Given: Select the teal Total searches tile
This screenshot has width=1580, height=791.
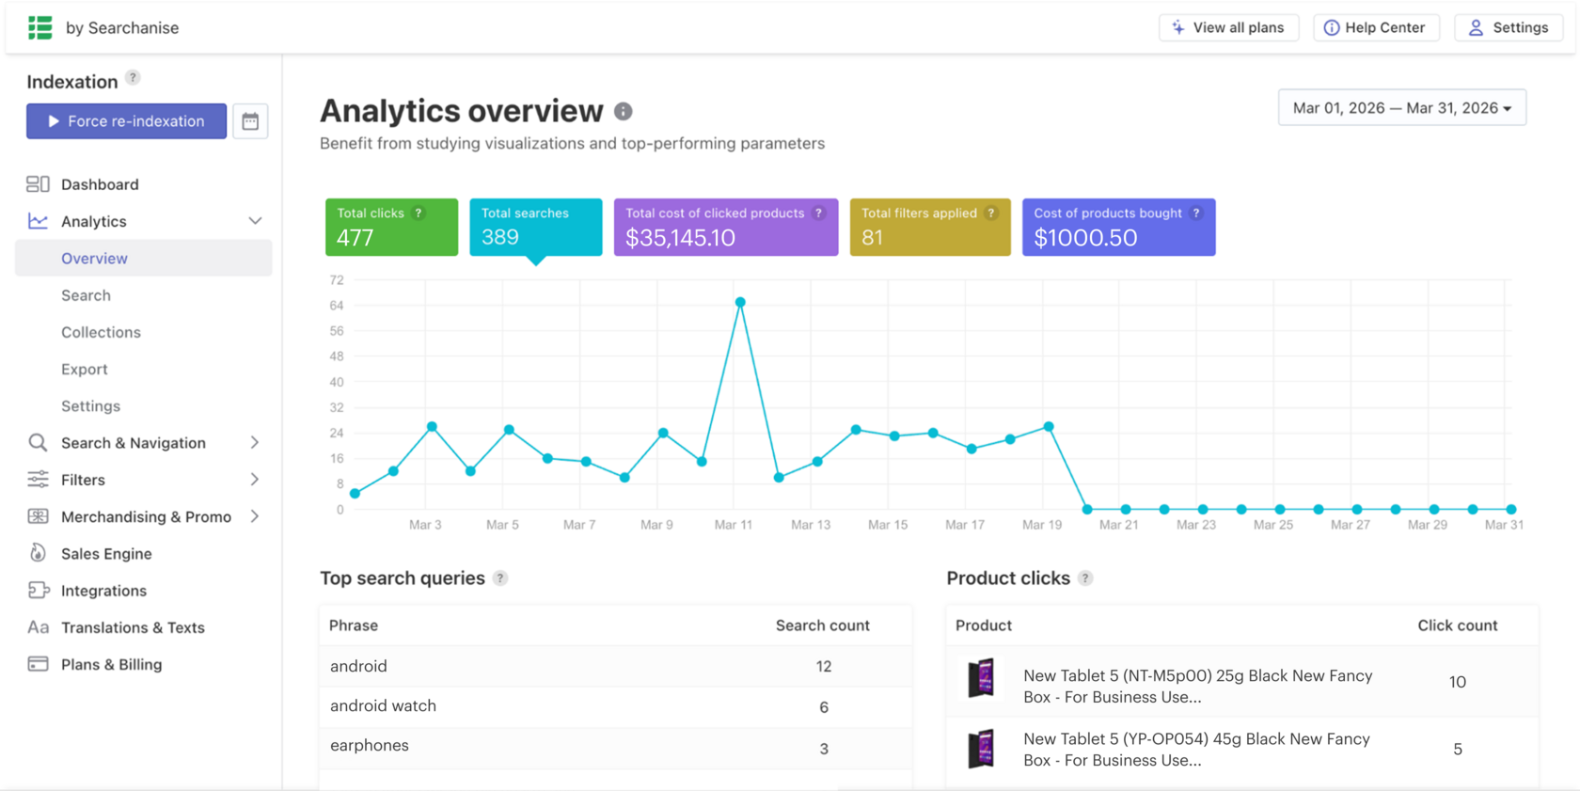Looking at the screenshot, I should tap(536, 227).
